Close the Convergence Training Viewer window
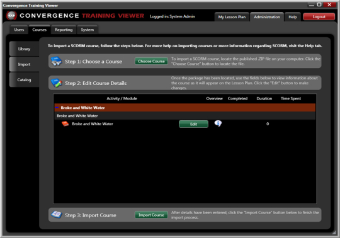This screenshot has width=340, height=238. [329, 4]
